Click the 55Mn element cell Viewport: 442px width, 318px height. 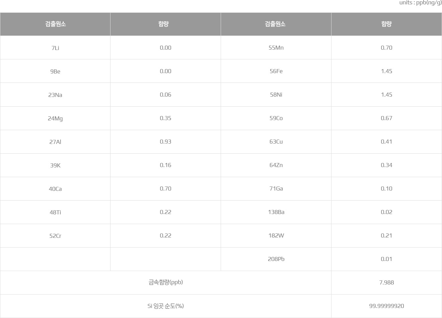click(x=276, y=48)
